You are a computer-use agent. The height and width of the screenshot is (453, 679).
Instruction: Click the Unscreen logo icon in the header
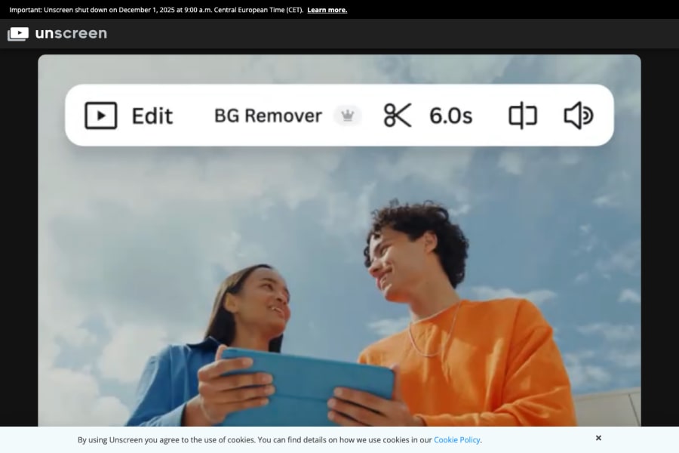(18, 32)
